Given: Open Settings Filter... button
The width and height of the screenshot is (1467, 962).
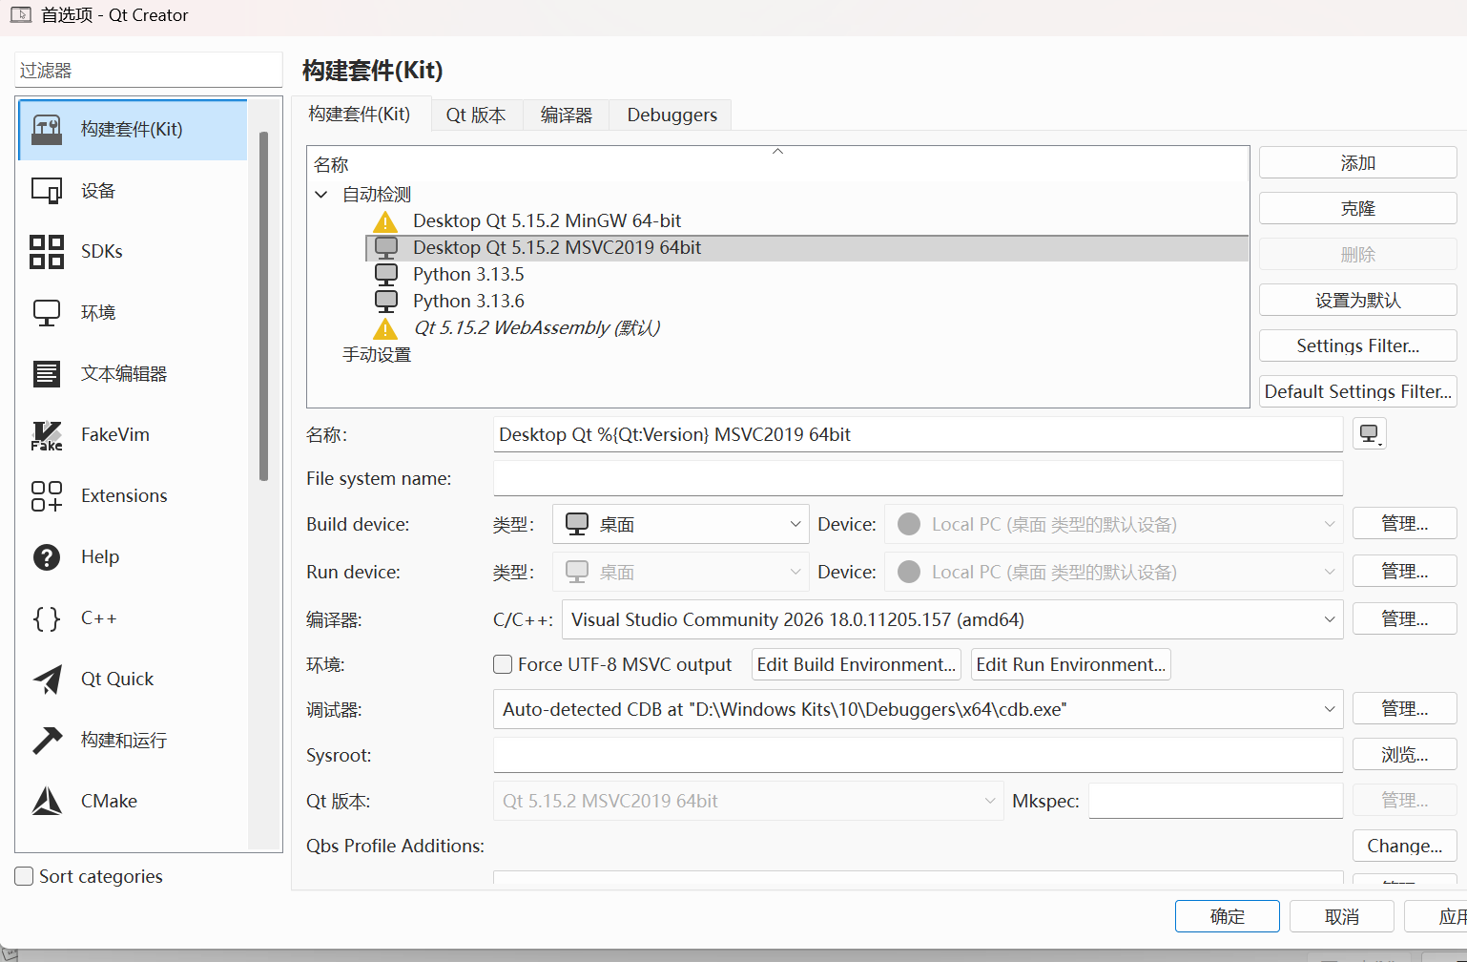Looking at the screenshot, I should pos(1357,345).
